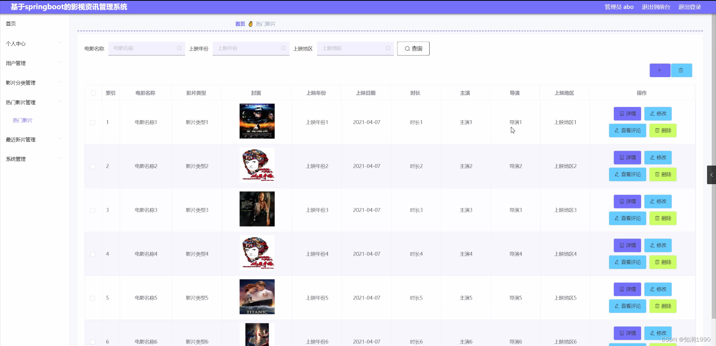Viewport: 716px width, 346px height.
Task: Expand the 用户管理 sidebar menu
Action: pos(15,63)
